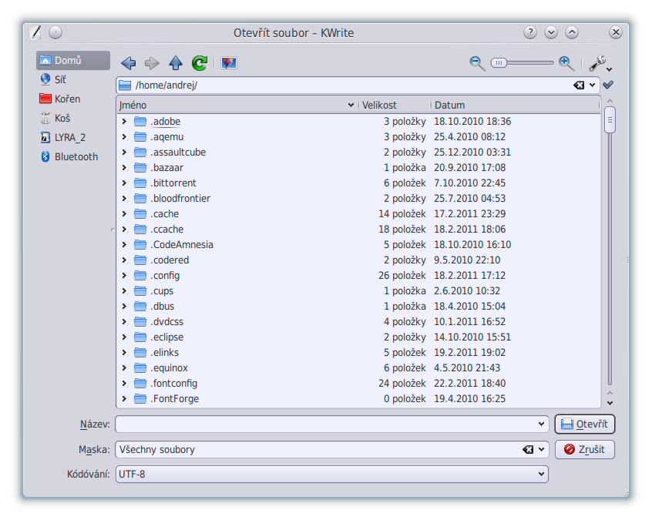652x520 pixels.
Task: Open LYRA_2 in the places panel
Action: coord(73,137)
